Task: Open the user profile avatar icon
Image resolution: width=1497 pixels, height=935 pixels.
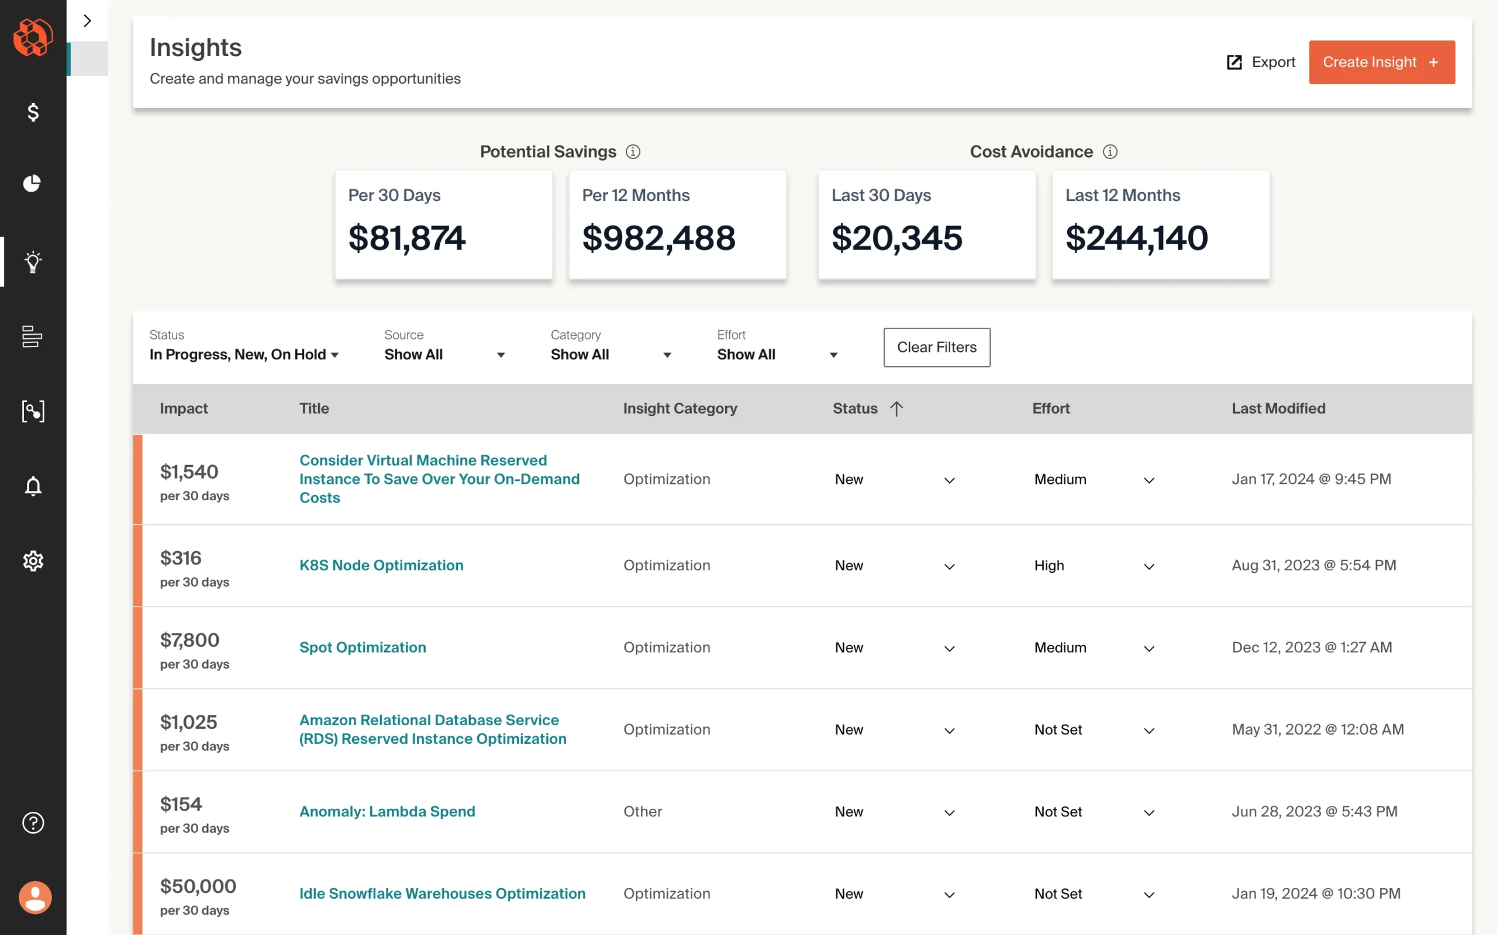Action: click(35, 896)
